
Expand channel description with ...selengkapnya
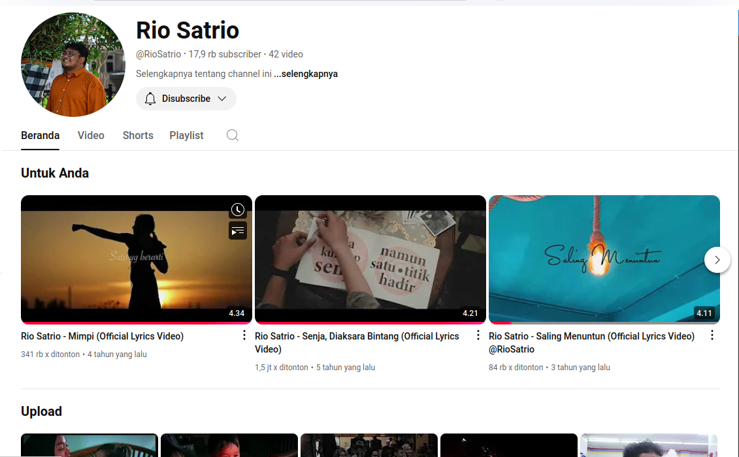pyautogui.click(x=306, y=74)
